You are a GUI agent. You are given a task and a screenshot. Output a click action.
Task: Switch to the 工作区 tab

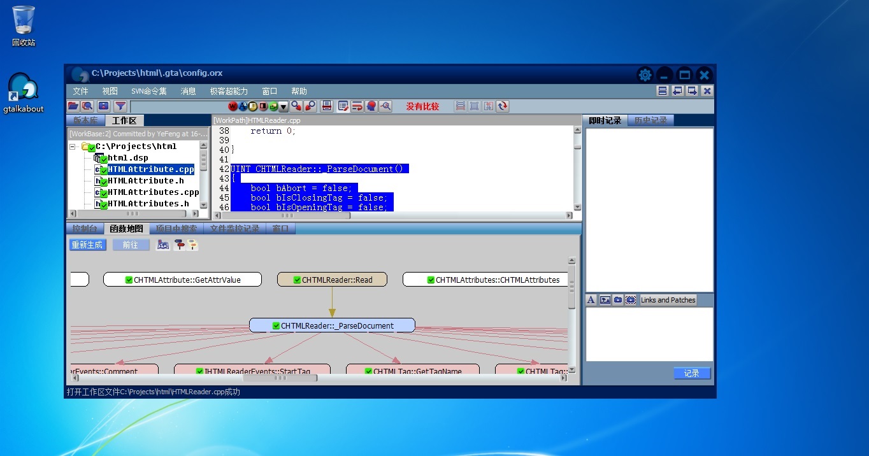(x=125, y=120)
